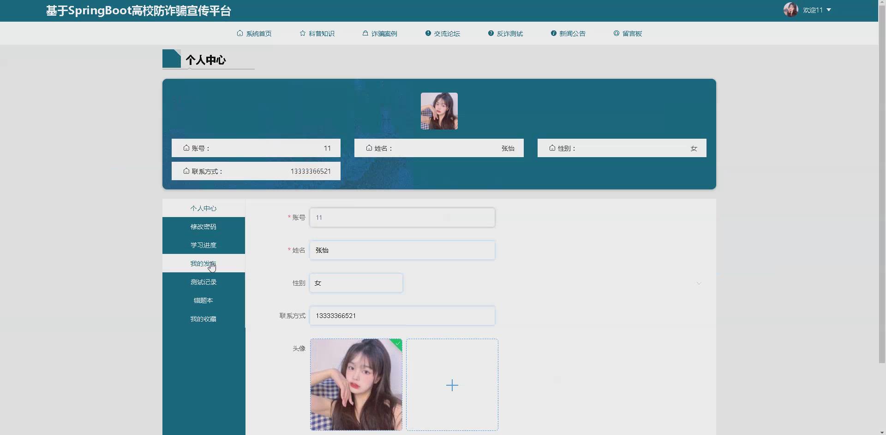Viewport: 886px width, 435px height.
Task: Click the 系统首页 home icon
Action: 239,33
